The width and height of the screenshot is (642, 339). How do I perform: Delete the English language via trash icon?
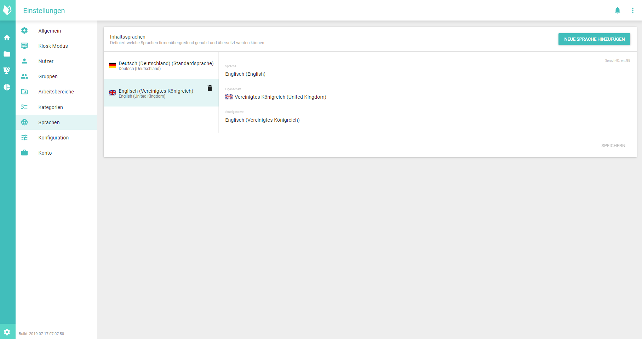[210, 88]
